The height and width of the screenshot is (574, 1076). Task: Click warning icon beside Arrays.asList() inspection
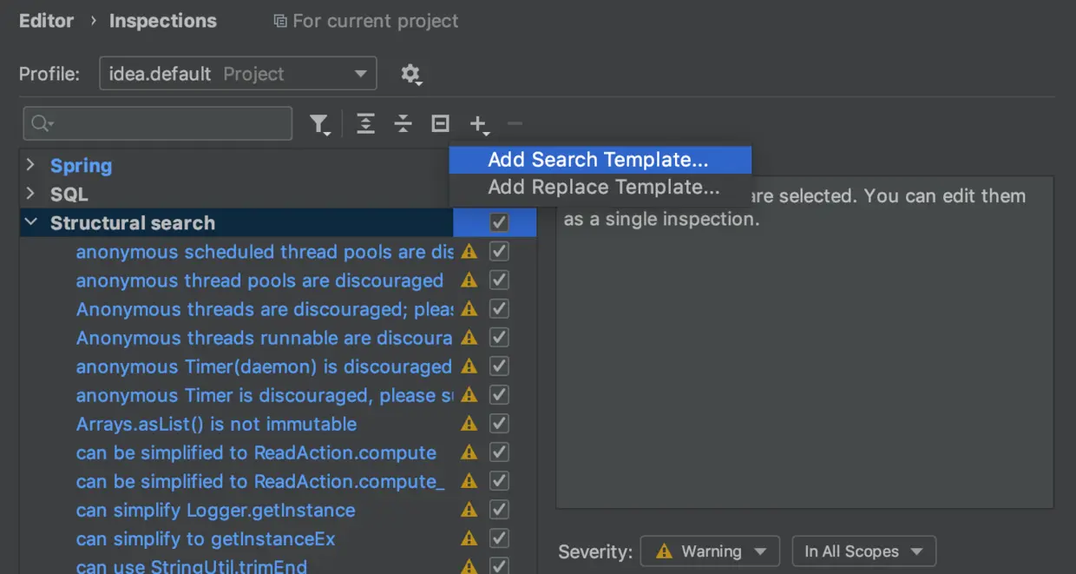coord(469,424)
